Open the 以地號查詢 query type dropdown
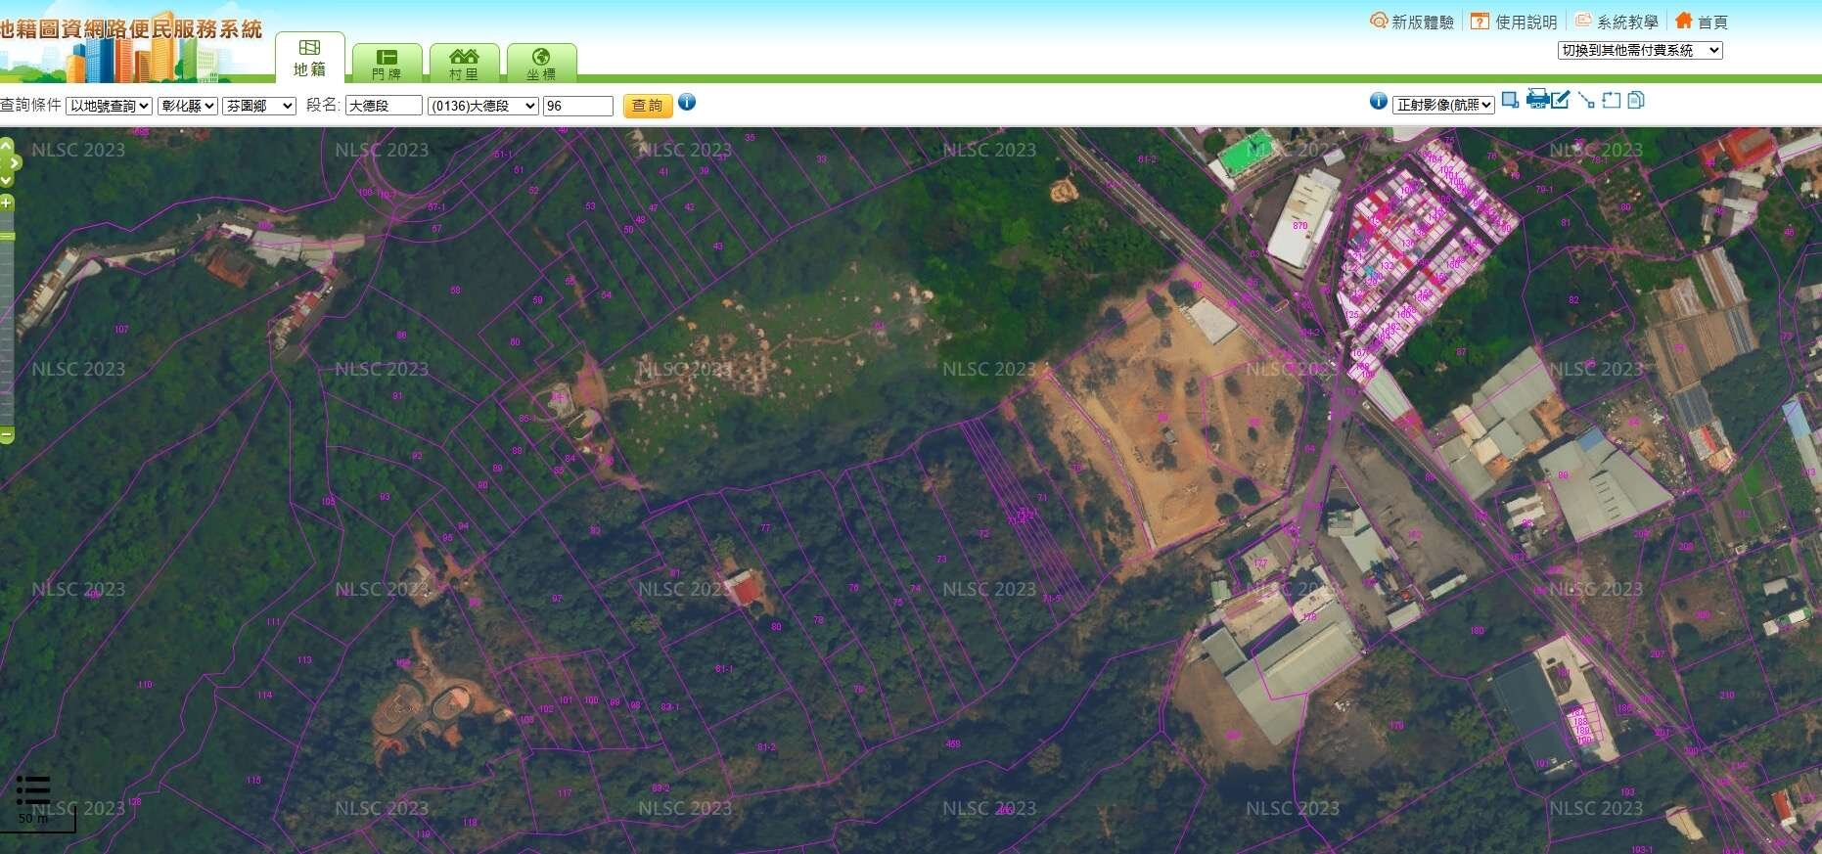The width and height of the screenshot is (1822, 854). coord(109,106)
